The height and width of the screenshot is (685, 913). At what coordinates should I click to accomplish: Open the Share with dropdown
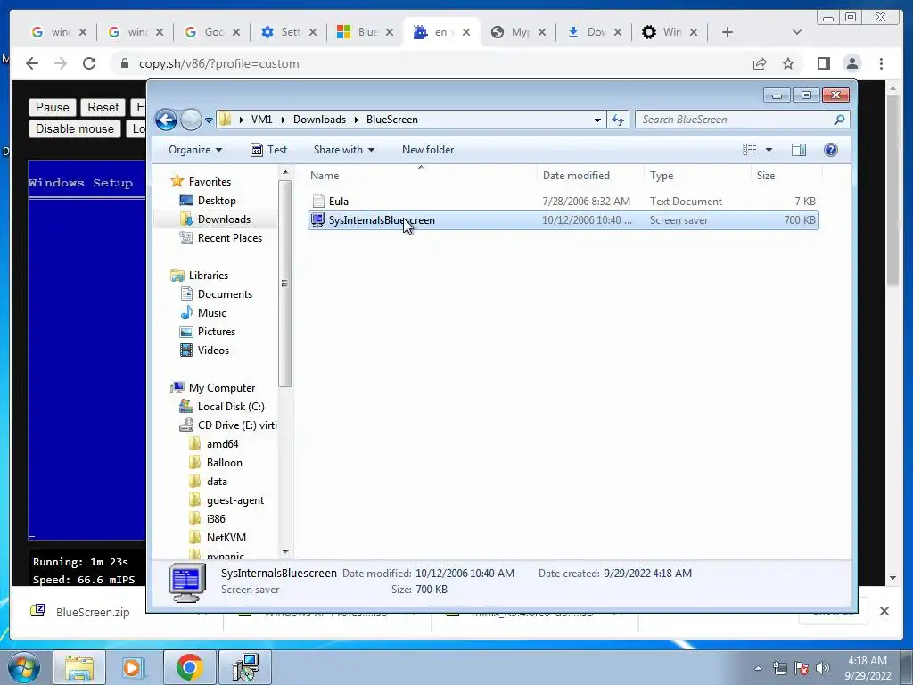point(343,150)
